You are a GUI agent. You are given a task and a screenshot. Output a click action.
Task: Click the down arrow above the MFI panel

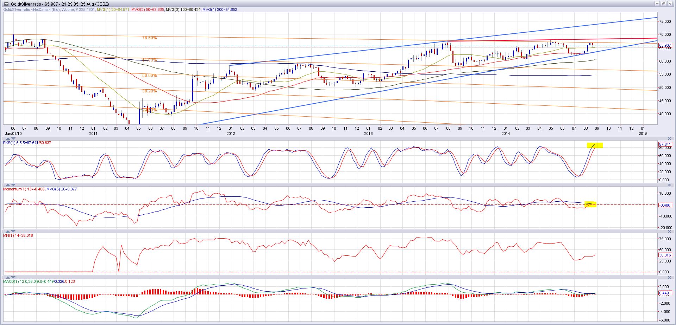tap(13, 231)
